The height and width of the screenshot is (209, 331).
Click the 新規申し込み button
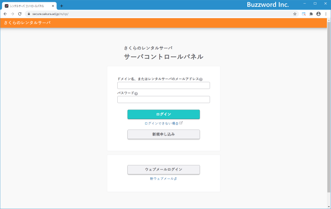click(164, 134)
